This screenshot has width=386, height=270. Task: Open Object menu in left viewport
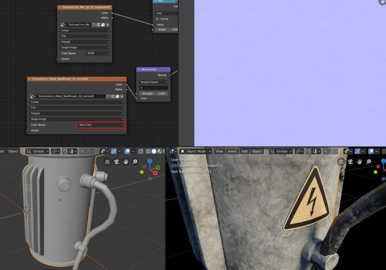tap(13, 151)
